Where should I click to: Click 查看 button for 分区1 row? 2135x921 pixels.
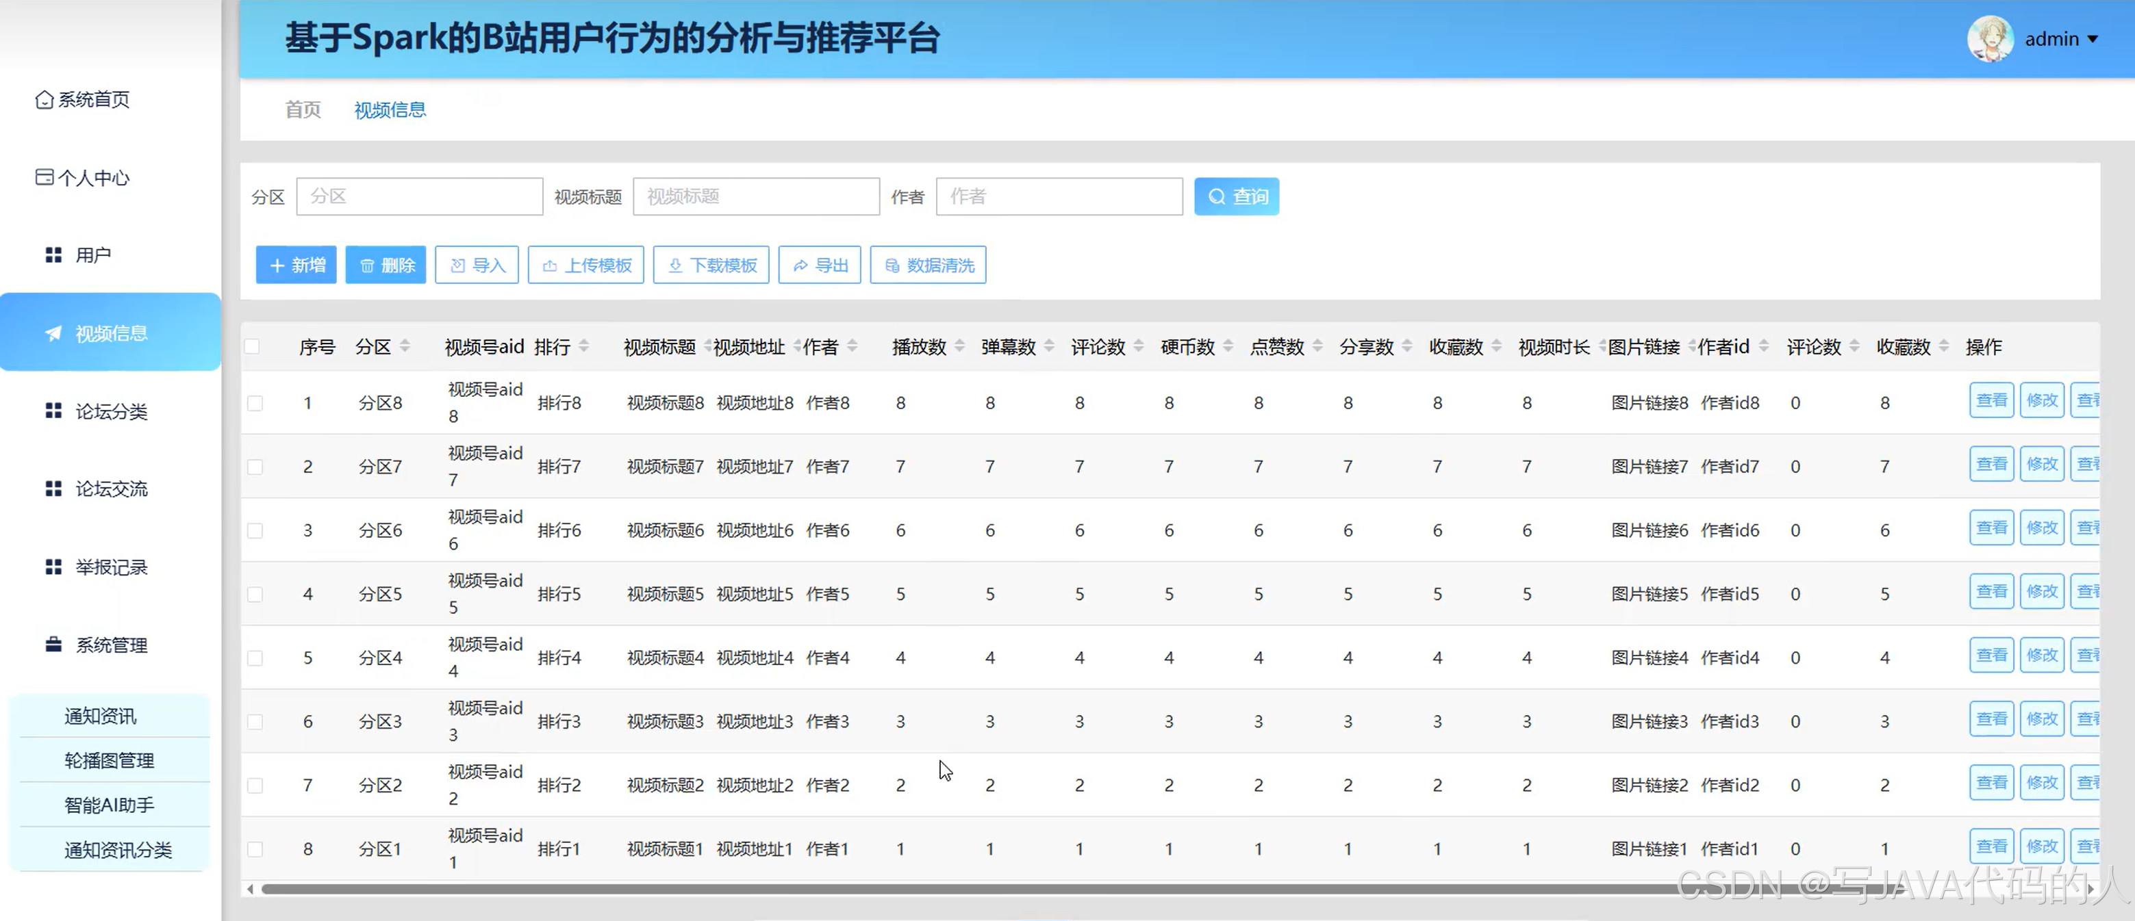click(1992, 847)
